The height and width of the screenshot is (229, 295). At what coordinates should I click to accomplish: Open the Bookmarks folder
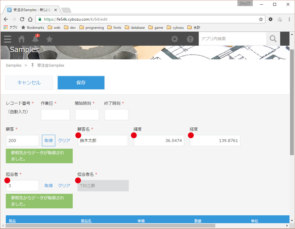[x=33, y=27]
